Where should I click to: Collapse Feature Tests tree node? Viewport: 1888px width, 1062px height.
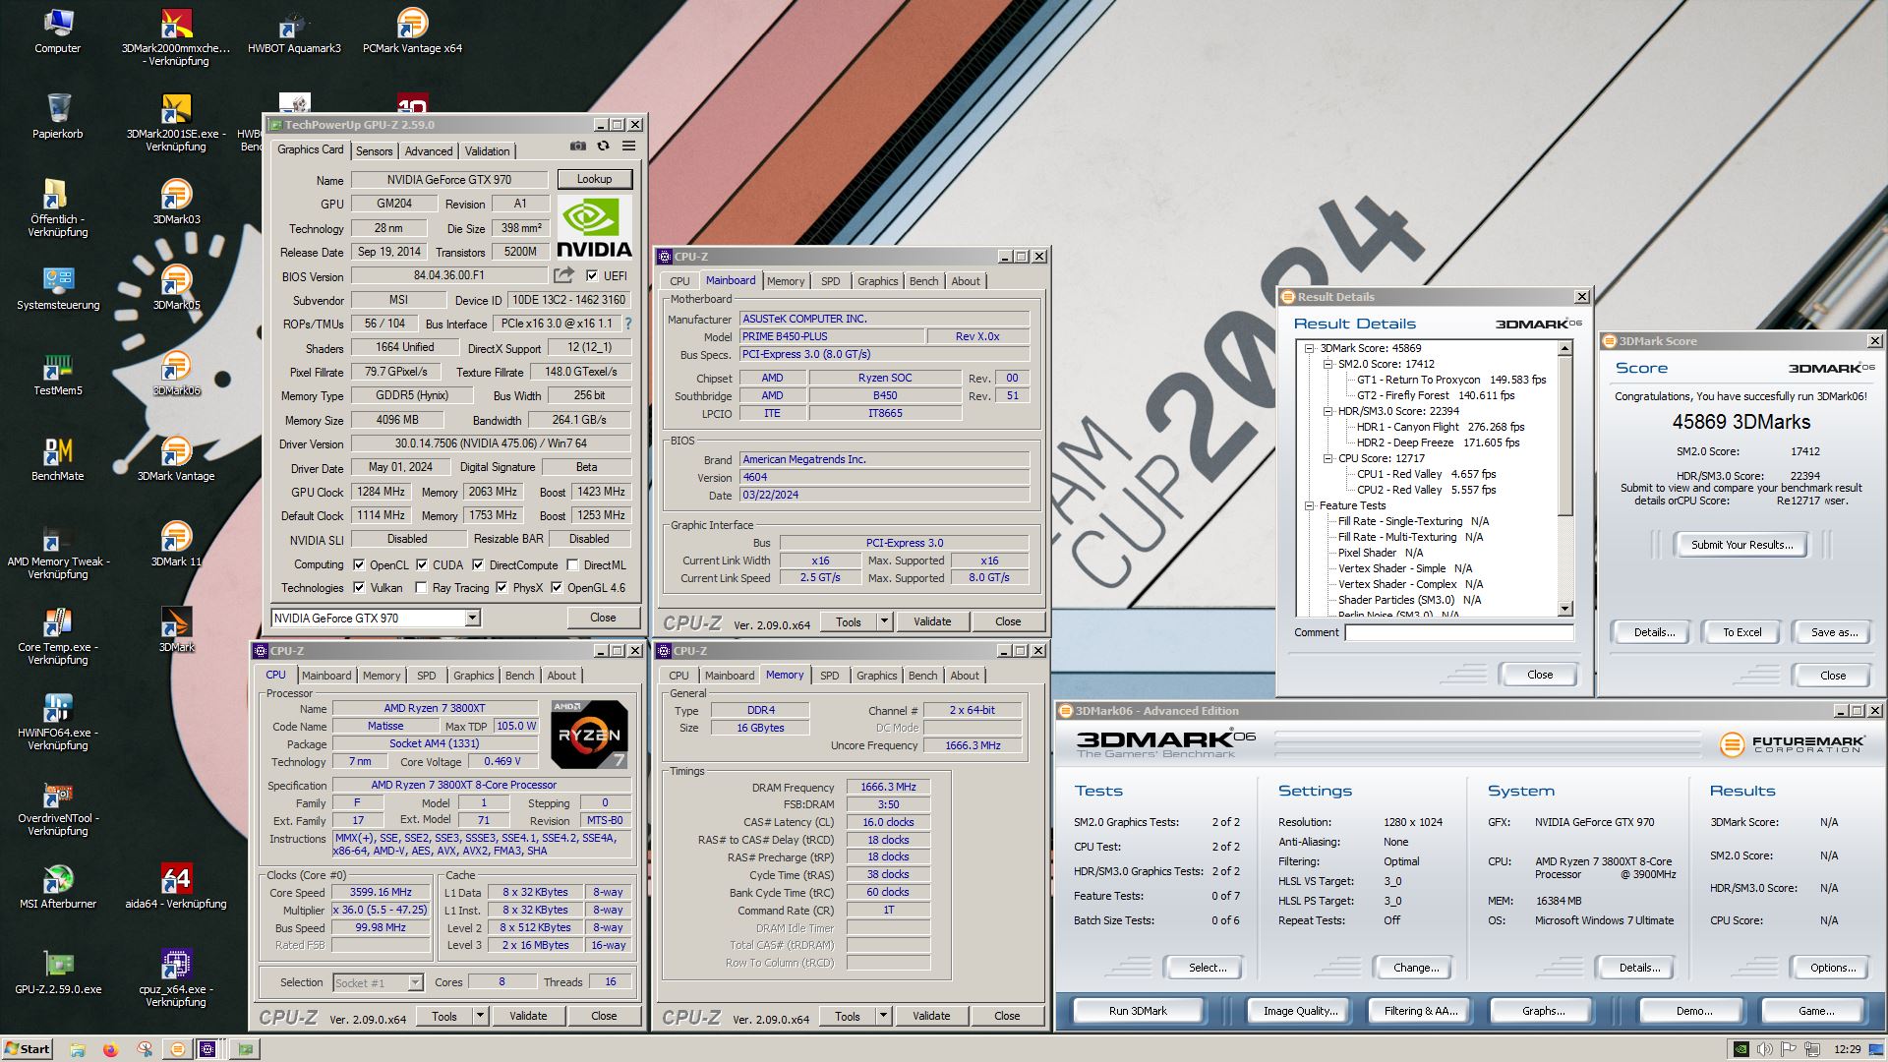pyautogui.click(x=1310, y=505)
